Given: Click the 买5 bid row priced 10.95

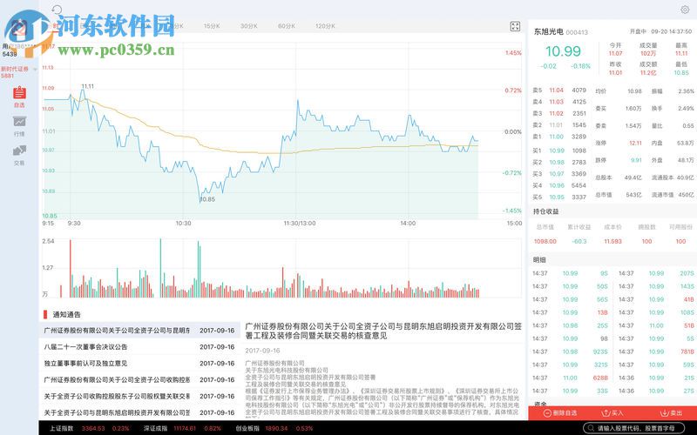Looking at the screenshot, I should [559, 197].
